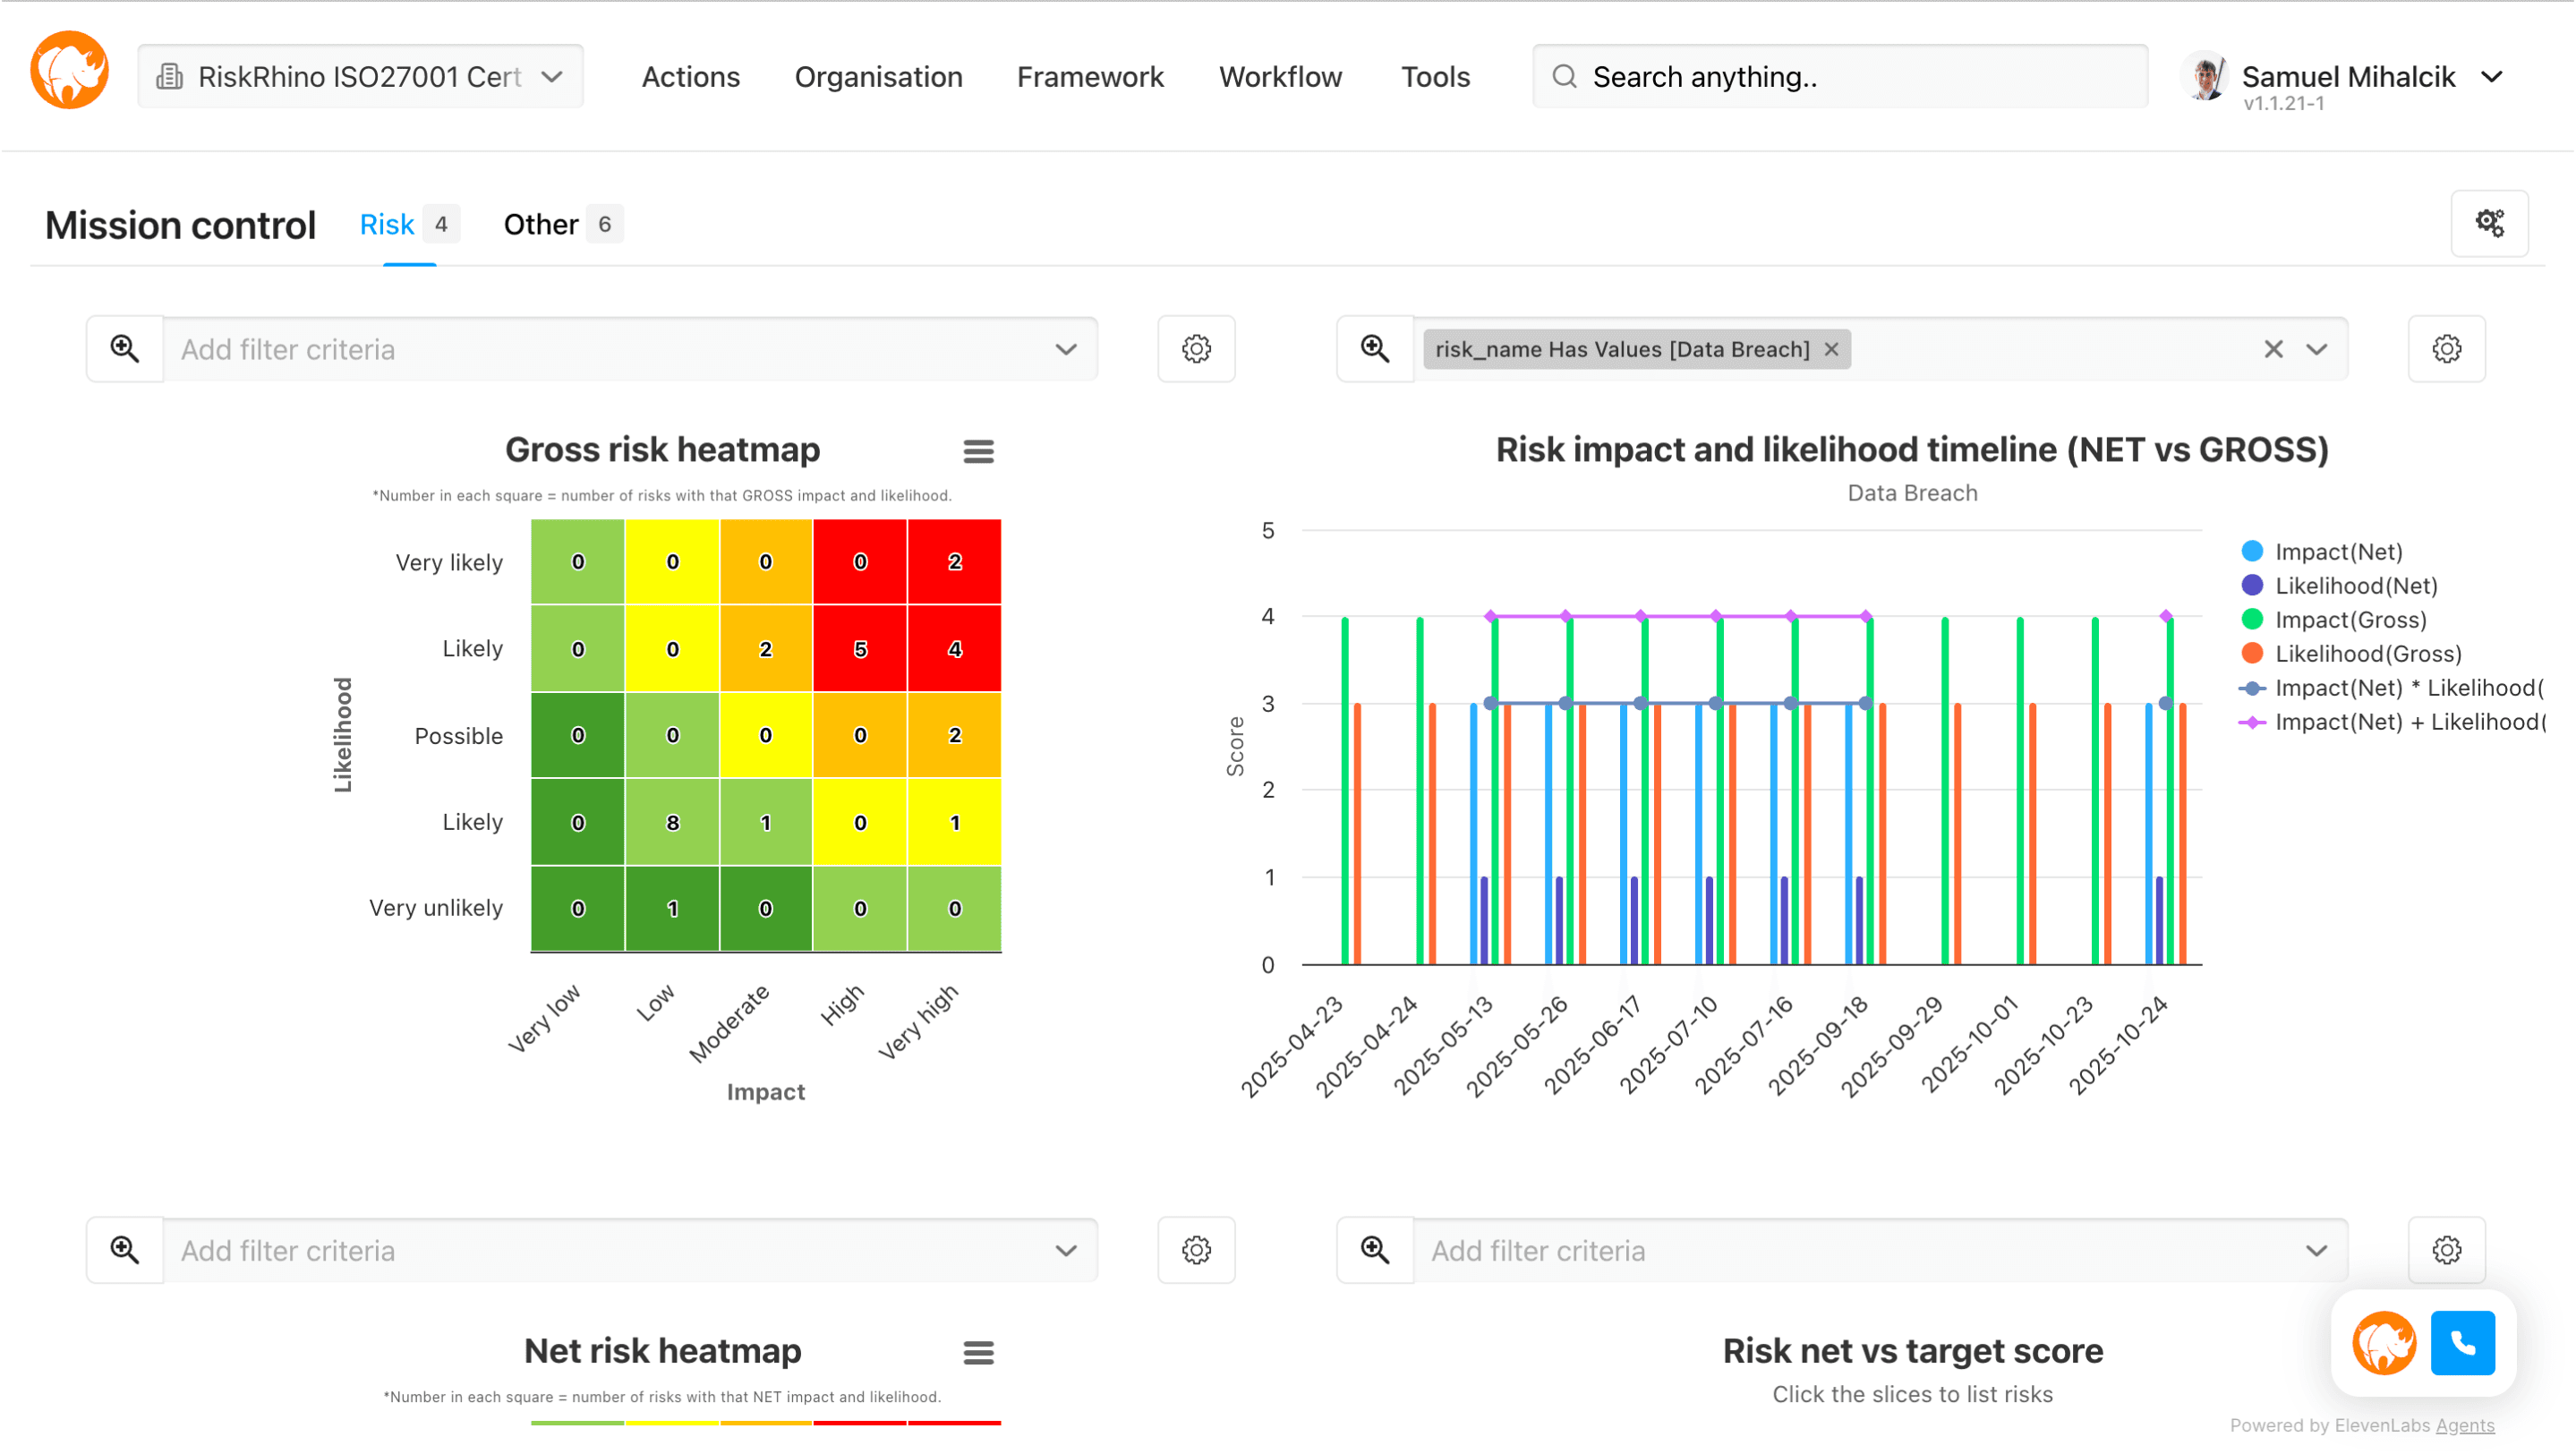Toggle the Likelihood(Gross) series visibility
The width and height of the screenshot is (2576, 1454).
(2363, 653)
